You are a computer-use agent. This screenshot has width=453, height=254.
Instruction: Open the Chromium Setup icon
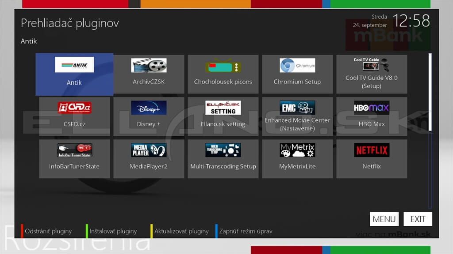coord(297,65)
